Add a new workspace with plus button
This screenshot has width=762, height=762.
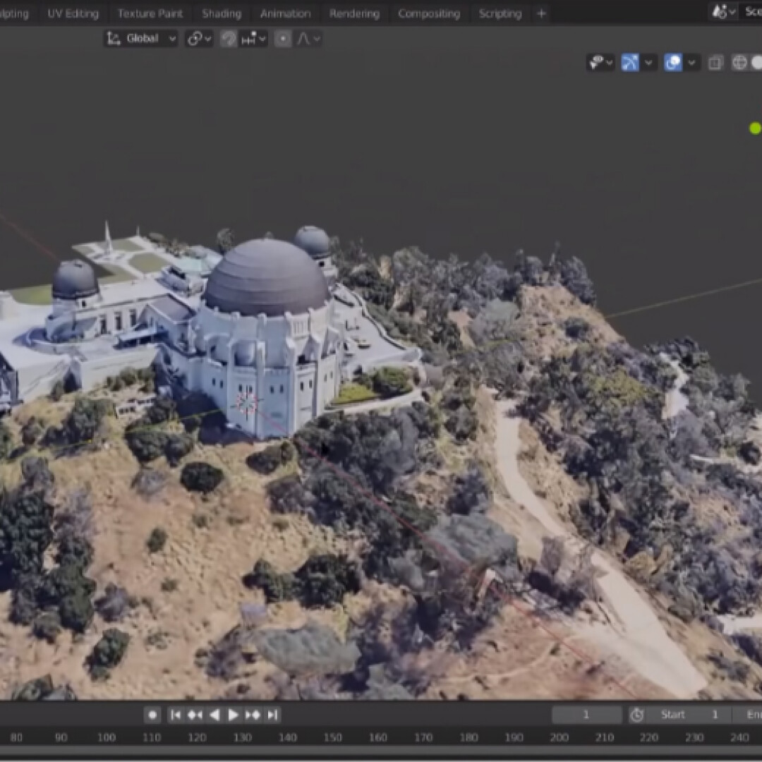(x=541, y=13)
